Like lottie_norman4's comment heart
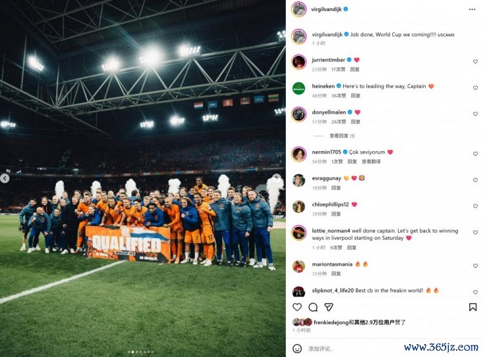 tap(475, 232)
